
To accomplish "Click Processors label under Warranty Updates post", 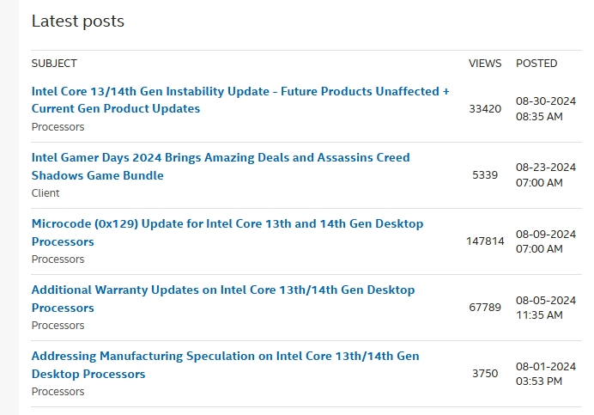I will pyautogui.click(x=58, y=326).
